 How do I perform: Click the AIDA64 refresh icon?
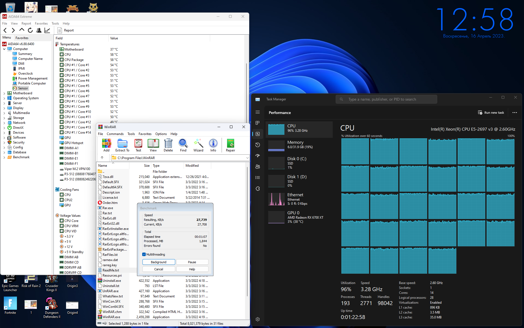(x=30, y=30)
